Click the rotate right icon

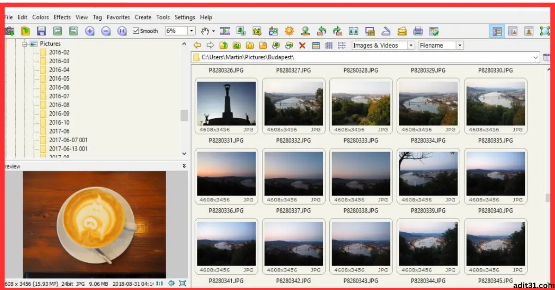(338, 31)
